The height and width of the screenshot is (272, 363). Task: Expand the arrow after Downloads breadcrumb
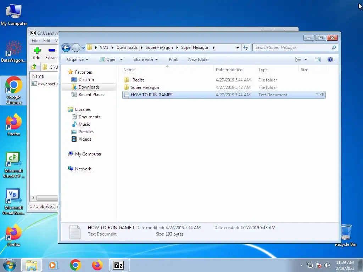pos(141,48)
